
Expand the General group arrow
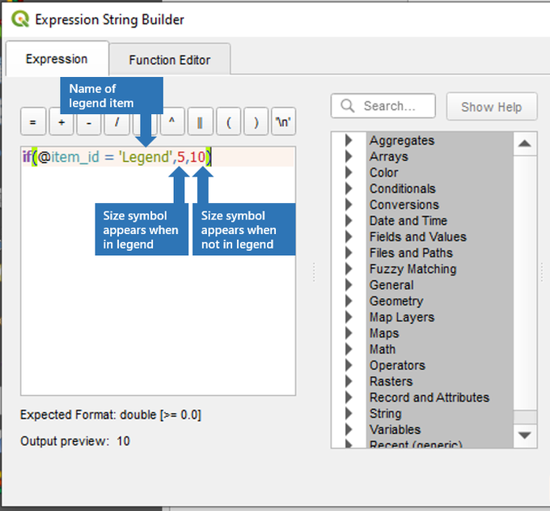click(x=349, y=285)
